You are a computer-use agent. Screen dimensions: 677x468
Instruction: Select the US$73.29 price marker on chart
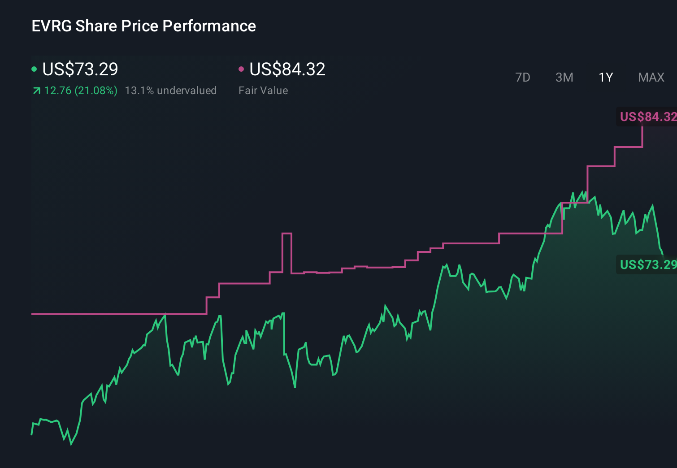647,264
